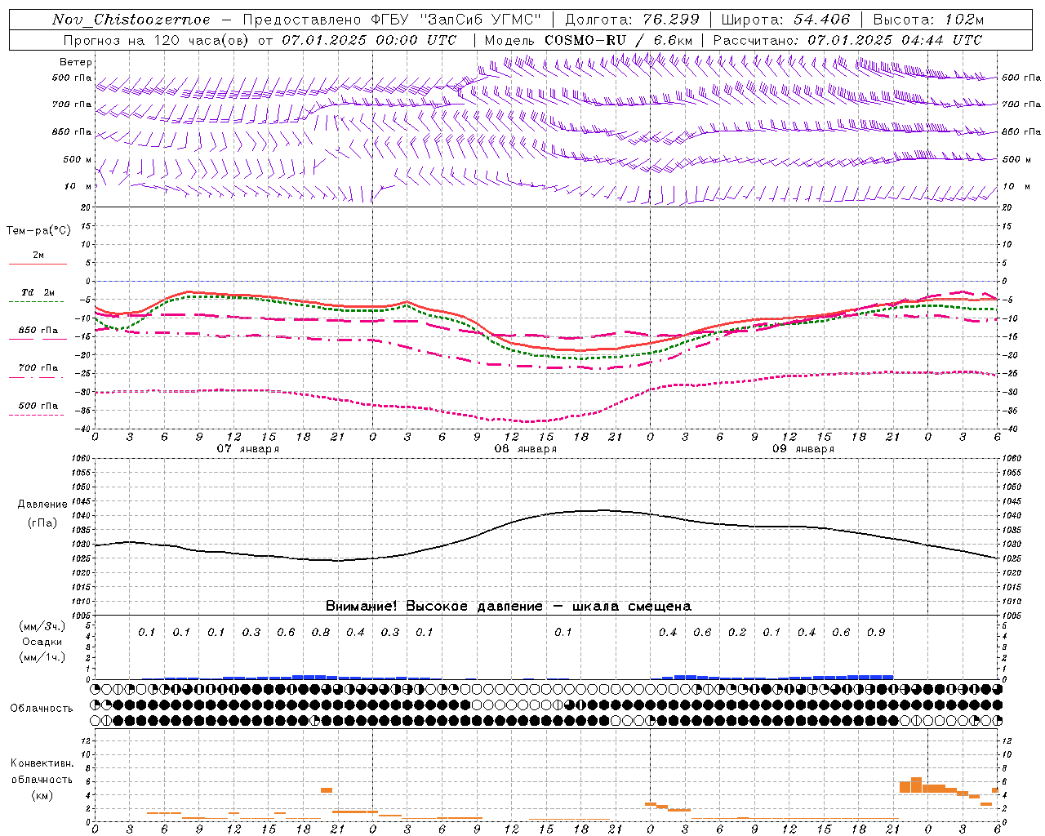Click the 850 гПа temperature legend entry
Viewport: 1045px width, 836px height.
38,331
